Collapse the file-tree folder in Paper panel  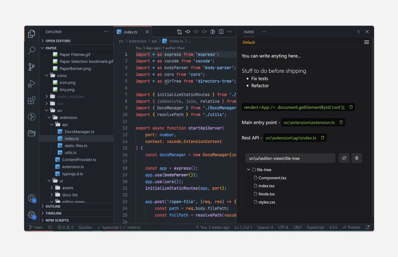coord(248,170)
